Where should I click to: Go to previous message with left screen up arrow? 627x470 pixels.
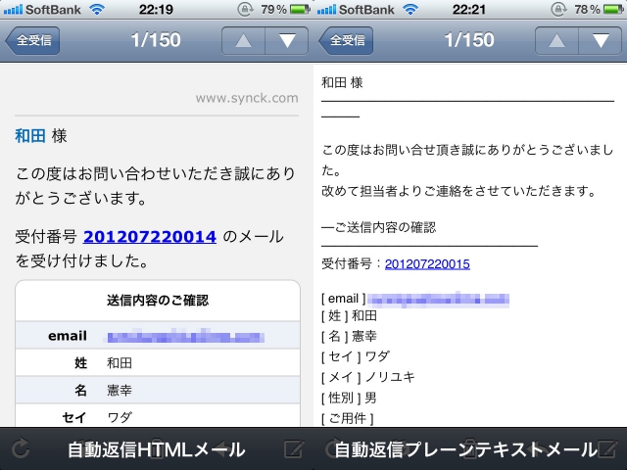point(244,41)
